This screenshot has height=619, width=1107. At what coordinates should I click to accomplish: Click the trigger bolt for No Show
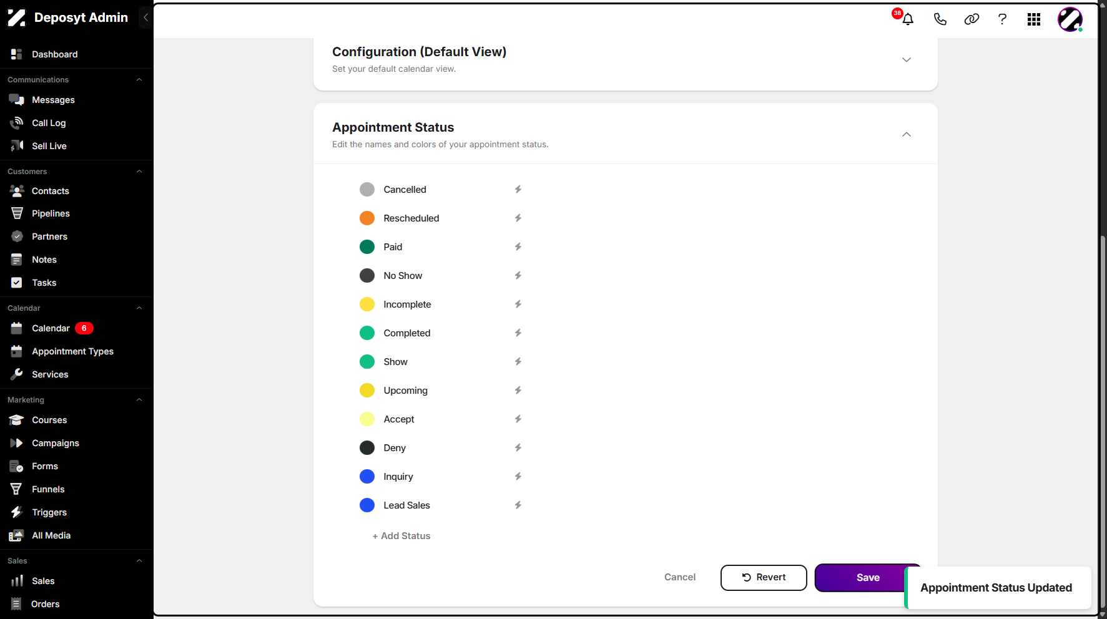[518, 275]
